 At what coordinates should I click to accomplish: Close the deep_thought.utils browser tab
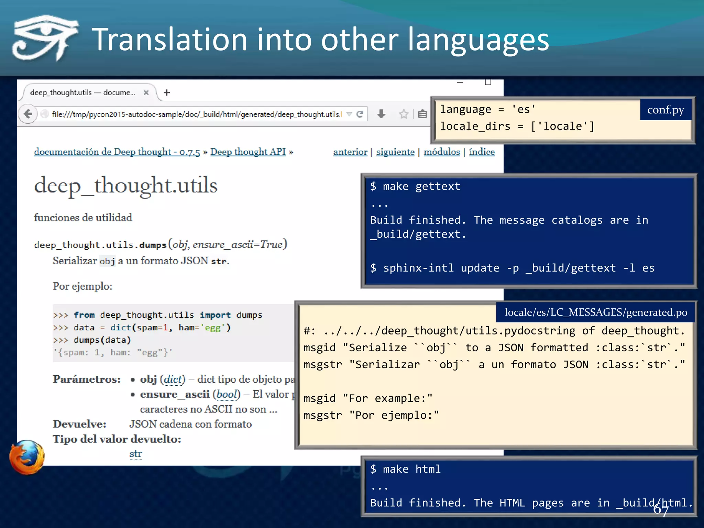[x=146, y=92]
